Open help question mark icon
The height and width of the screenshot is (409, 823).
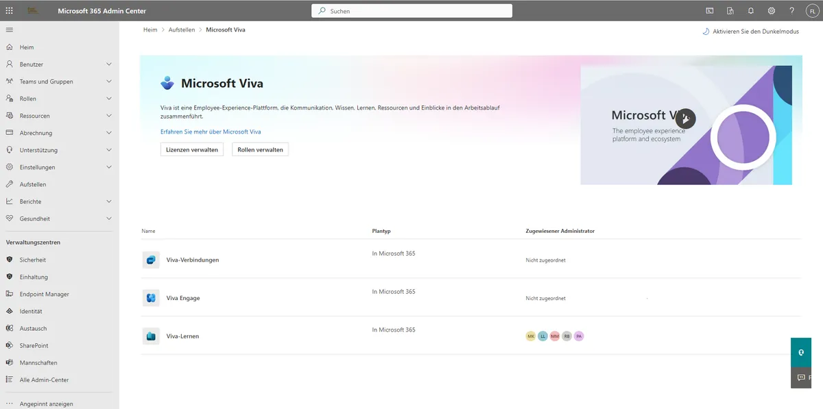coord(792,11)
